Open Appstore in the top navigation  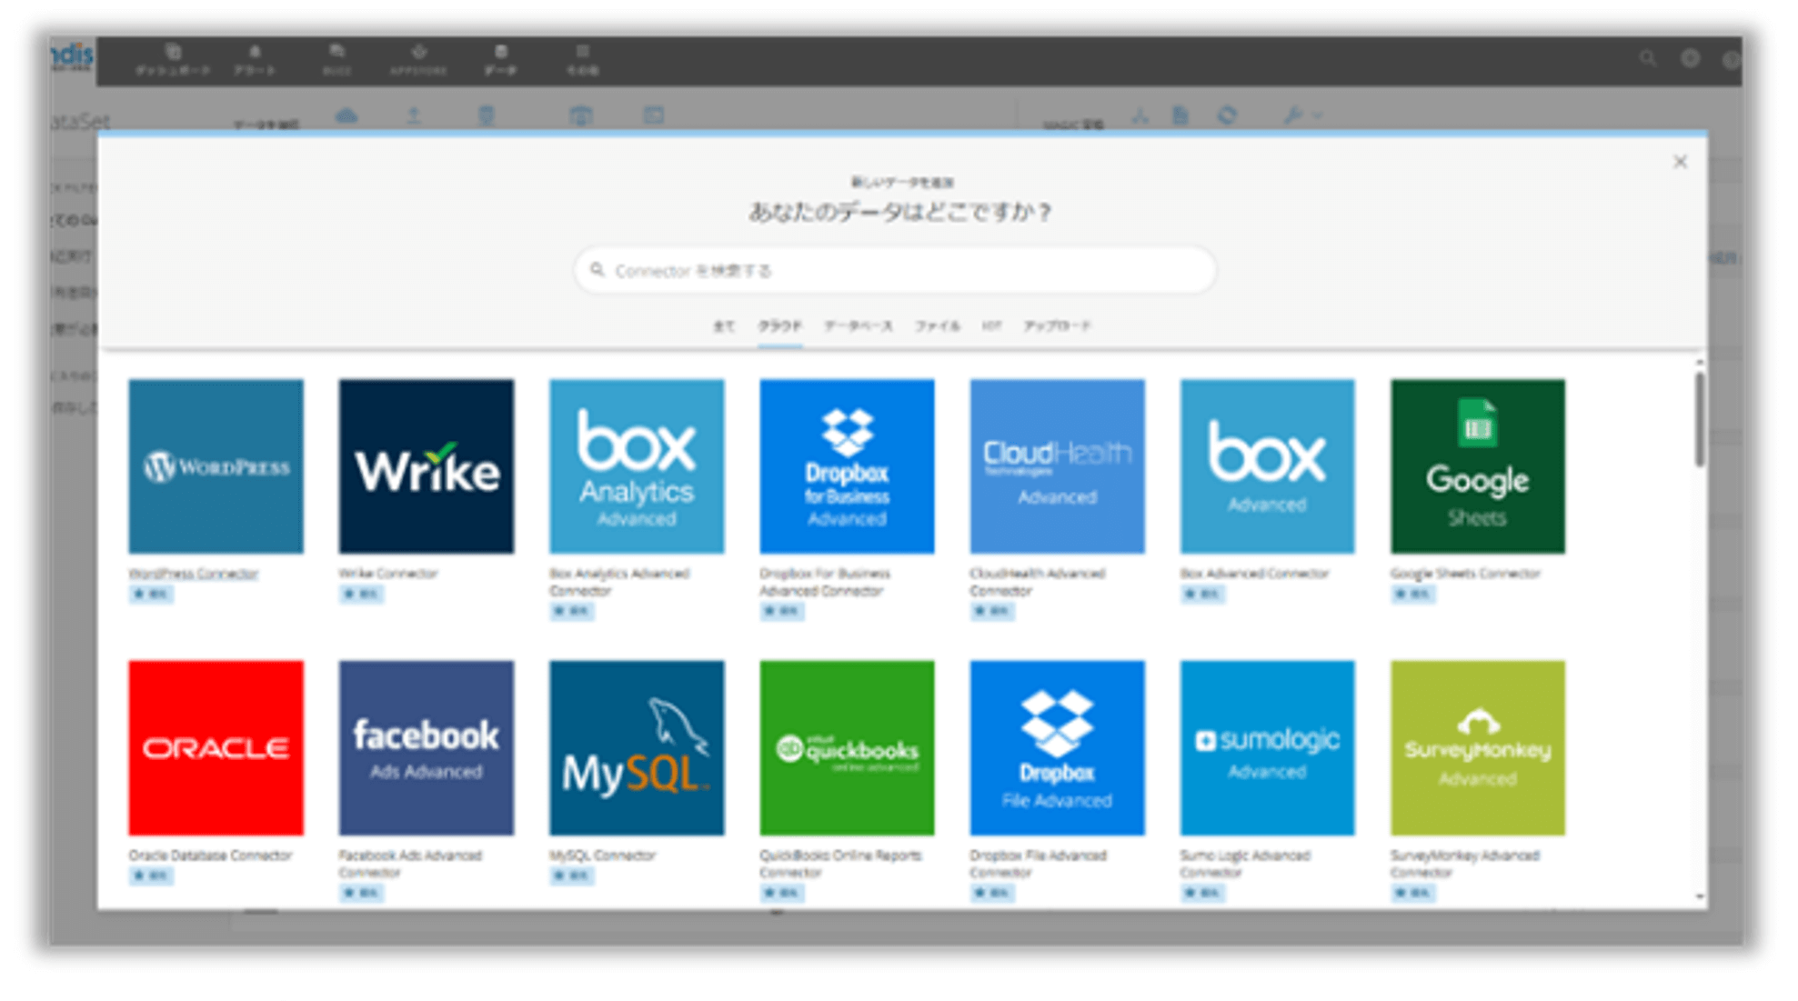(x=418, y=60)
